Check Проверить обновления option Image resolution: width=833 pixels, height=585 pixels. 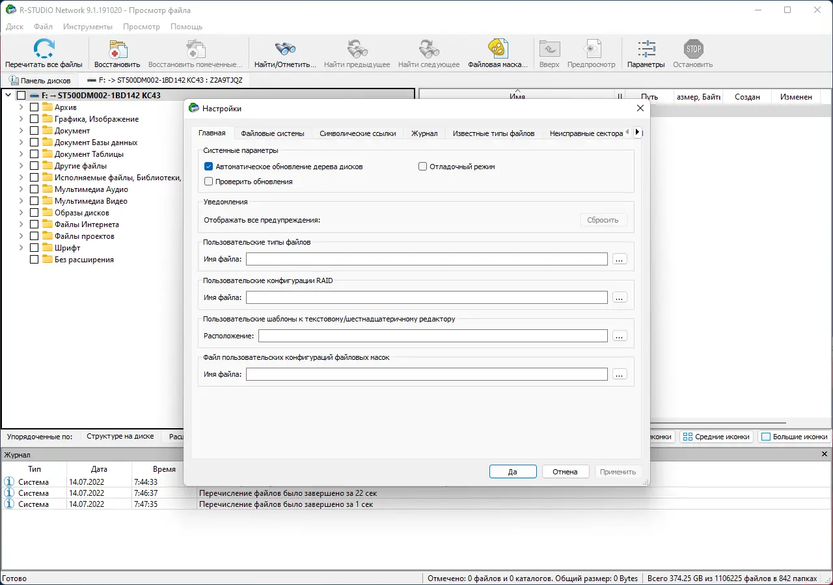[209, 182]
